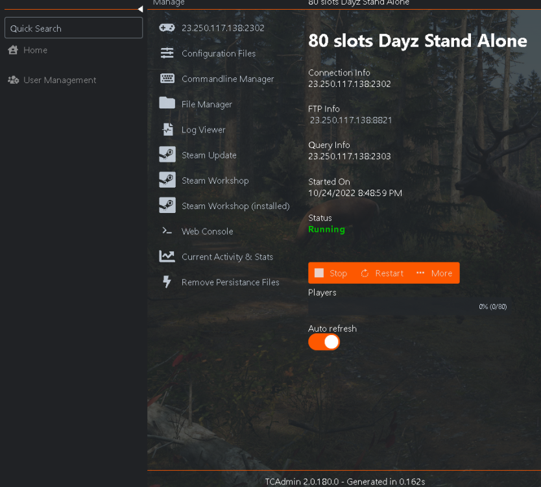
Task: Click the keyboard icon for Commandline Manager
Action: (x=167, y=79)
